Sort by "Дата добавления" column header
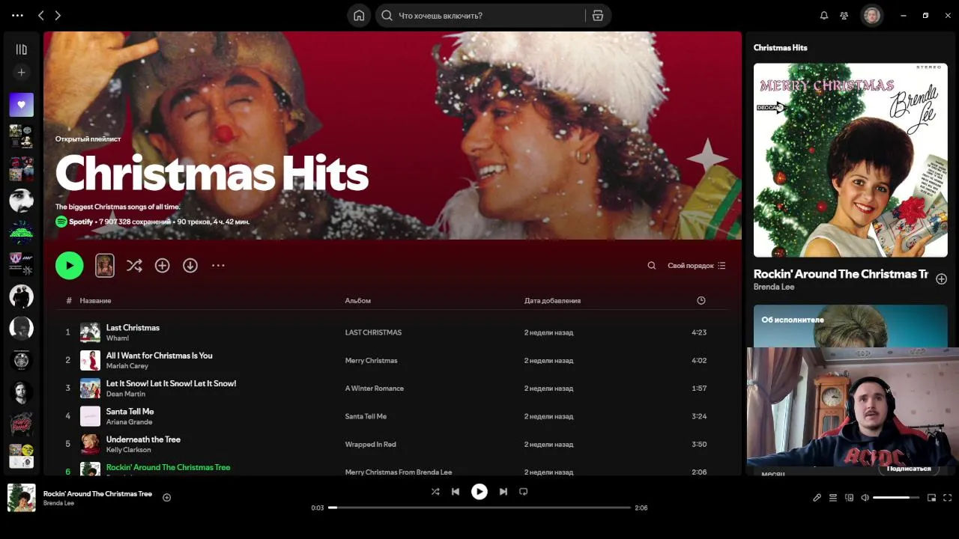959x539 pixels. click(x=552, y=301)
